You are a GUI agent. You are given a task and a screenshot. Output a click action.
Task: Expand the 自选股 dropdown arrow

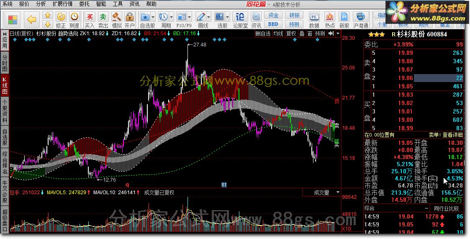[153, 17]
